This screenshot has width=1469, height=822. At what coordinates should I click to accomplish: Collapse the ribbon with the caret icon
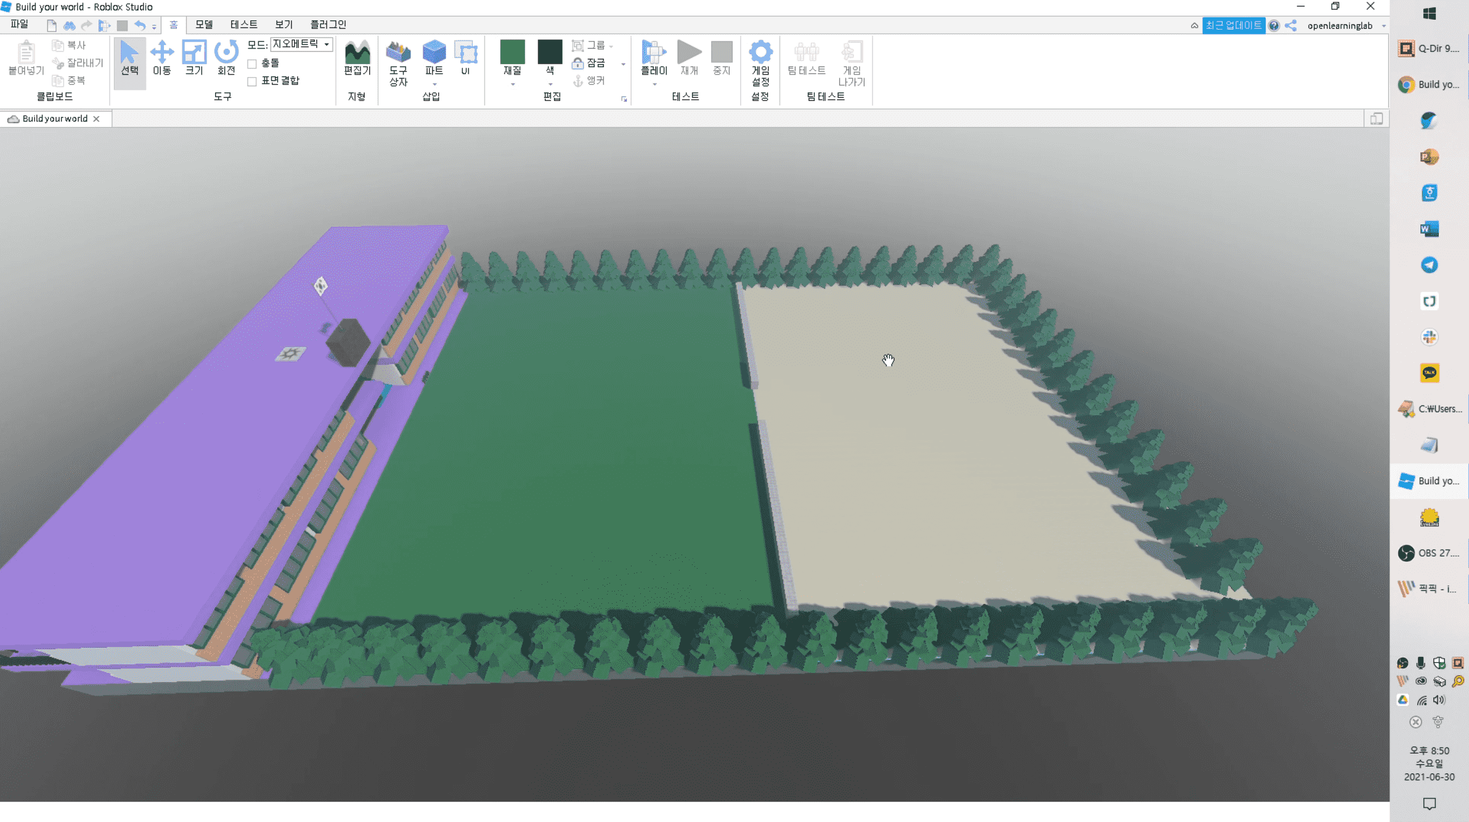[1194, 25]
